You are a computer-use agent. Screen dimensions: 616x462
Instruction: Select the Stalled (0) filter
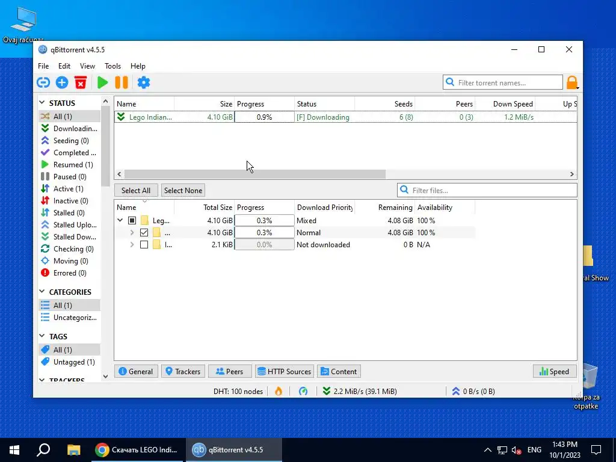click(69, 212)
